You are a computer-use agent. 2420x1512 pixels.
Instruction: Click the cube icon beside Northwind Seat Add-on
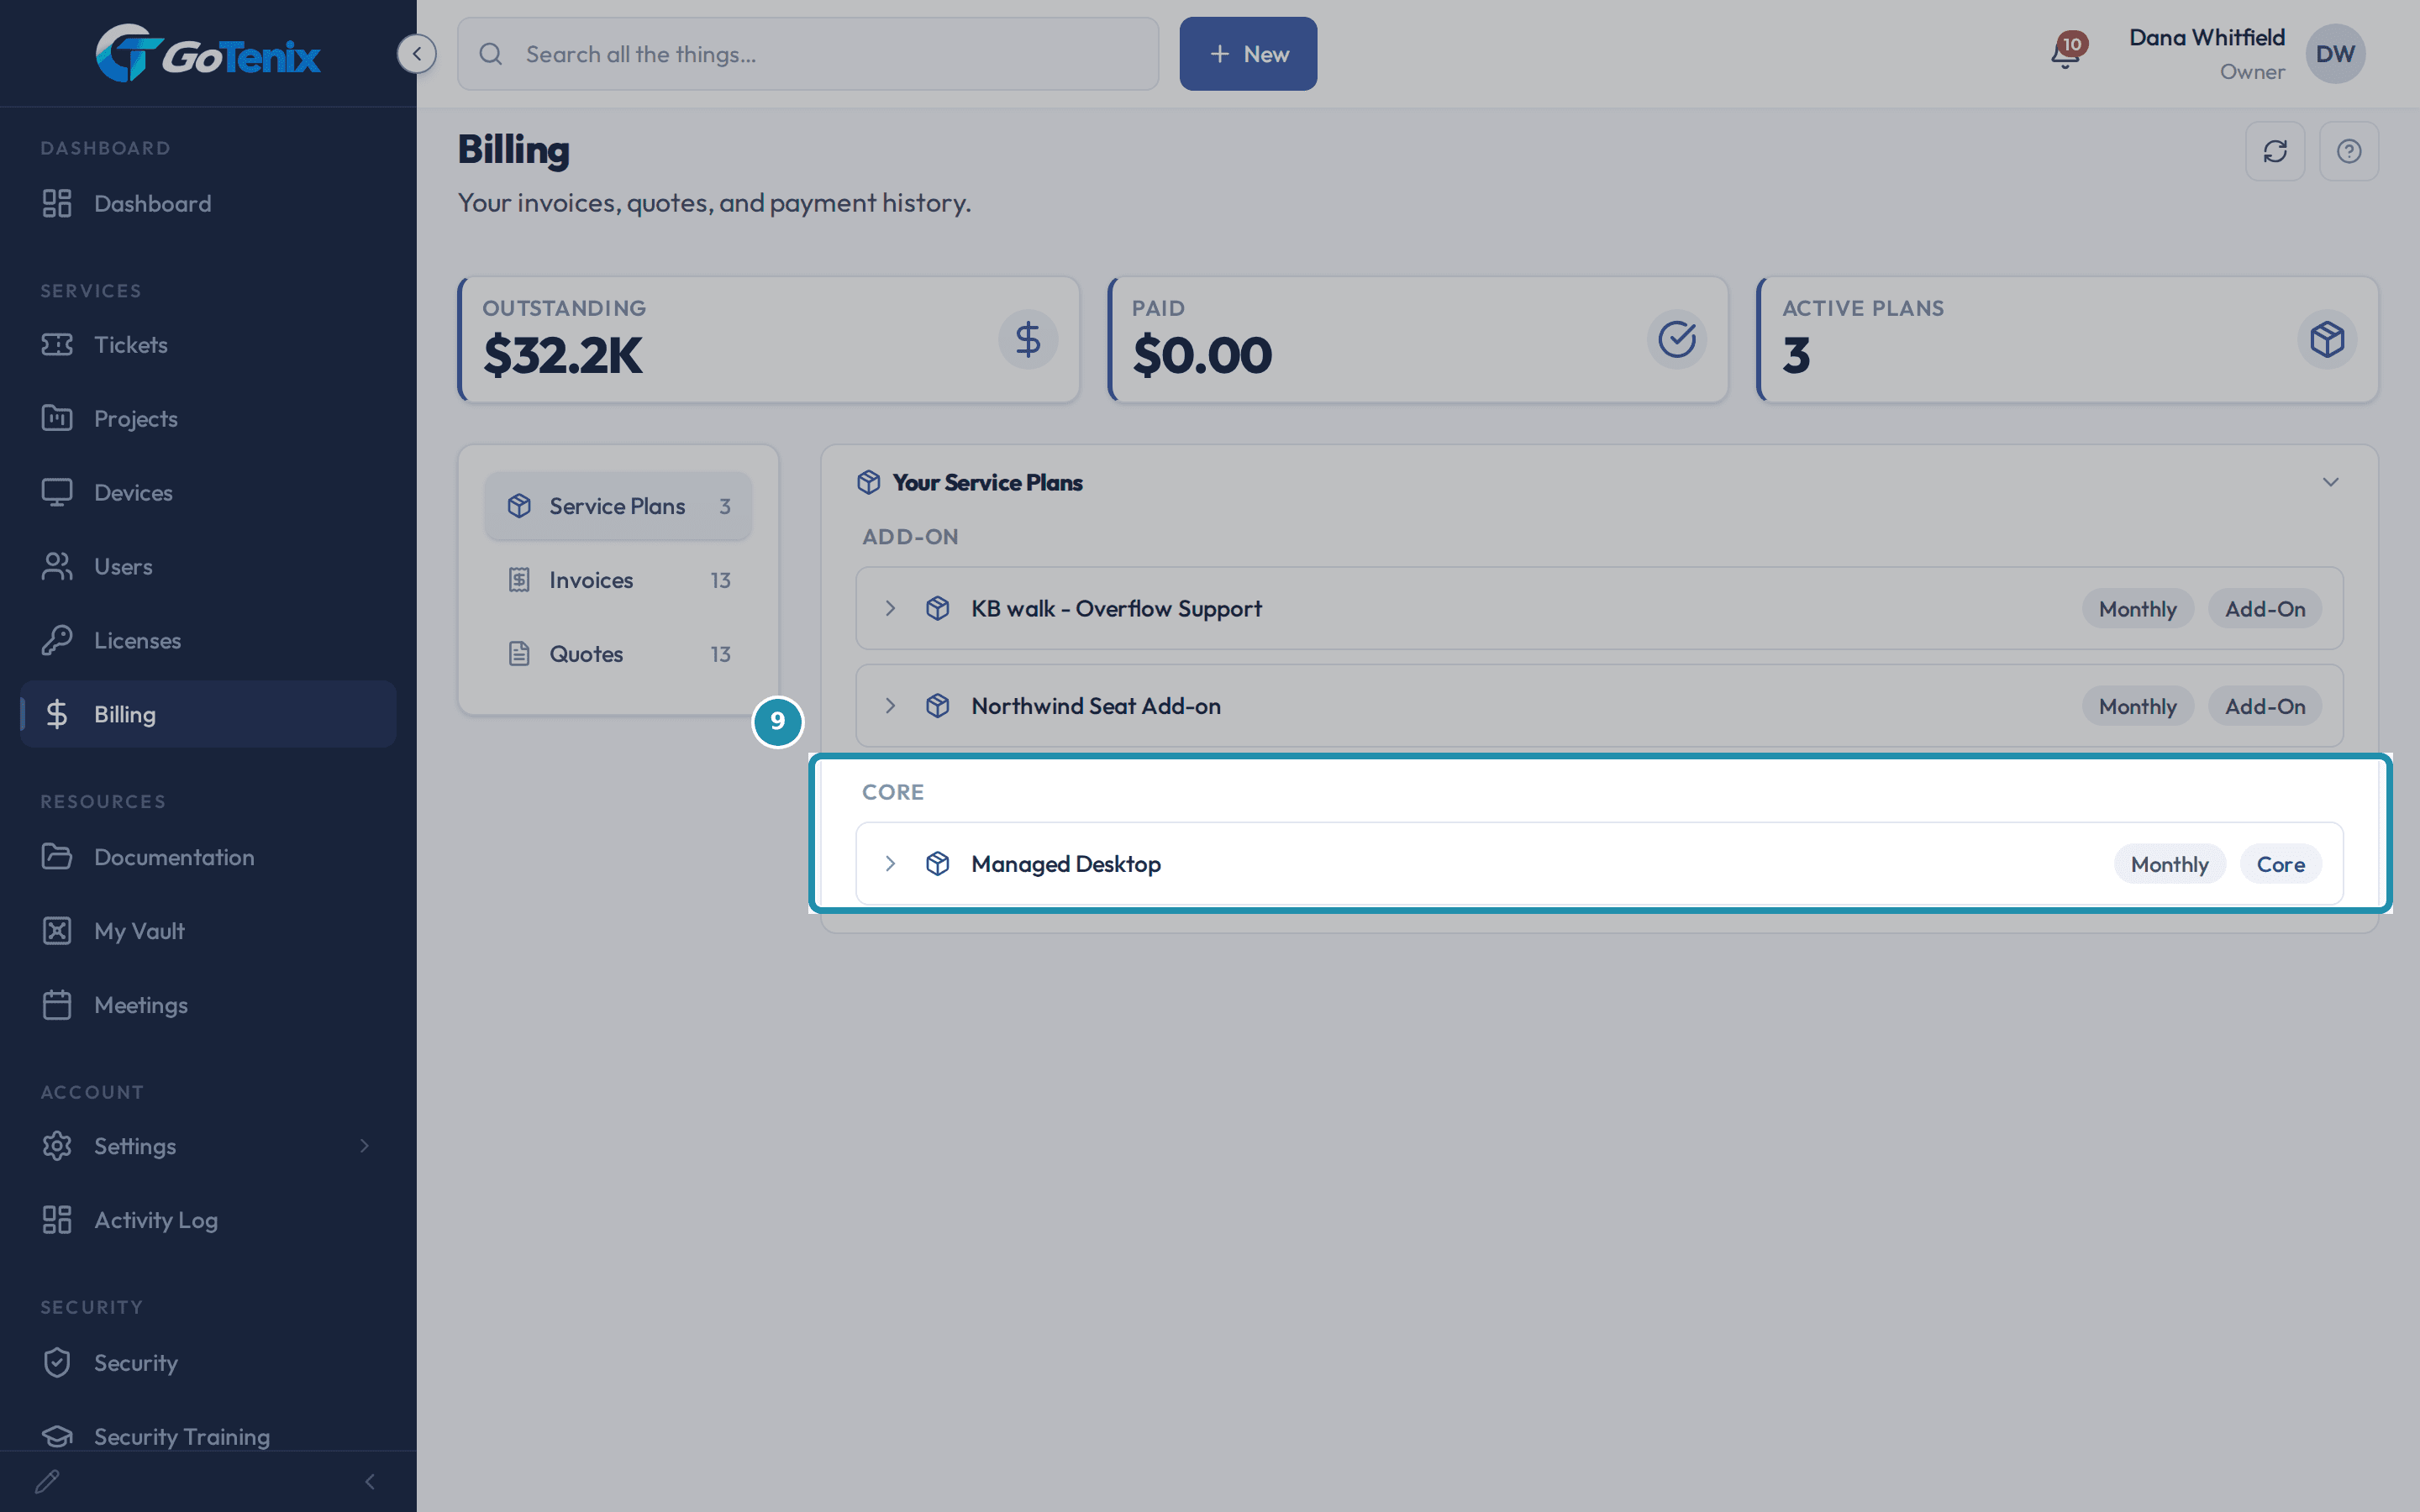tap(937, 706)
